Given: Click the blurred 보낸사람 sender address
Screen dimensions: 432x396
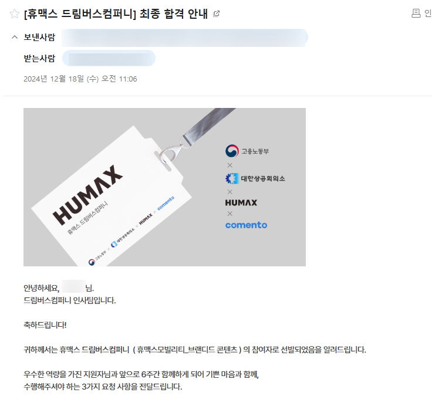Looking at the screenshot, I should click(x=184, y=38).
